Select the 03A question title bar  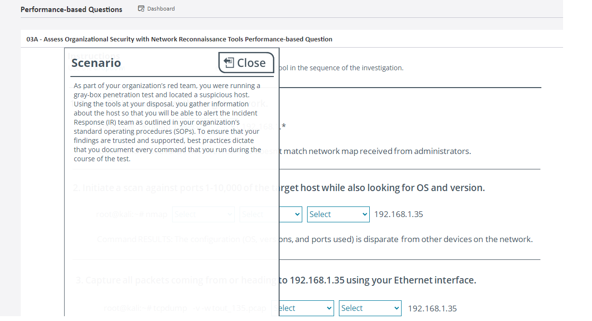click(179, 39)
